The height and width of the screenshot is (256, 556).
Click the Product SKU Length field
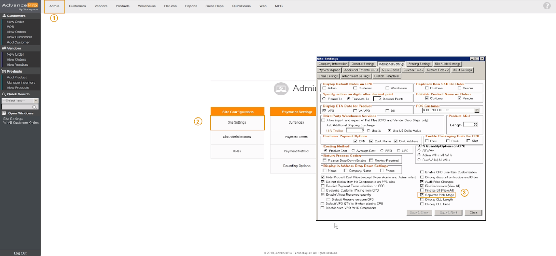470,125
